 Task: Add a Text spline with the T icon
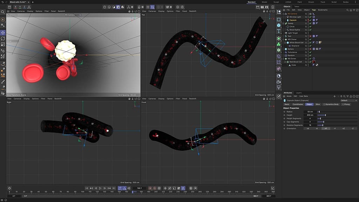(x=279, y=31)
